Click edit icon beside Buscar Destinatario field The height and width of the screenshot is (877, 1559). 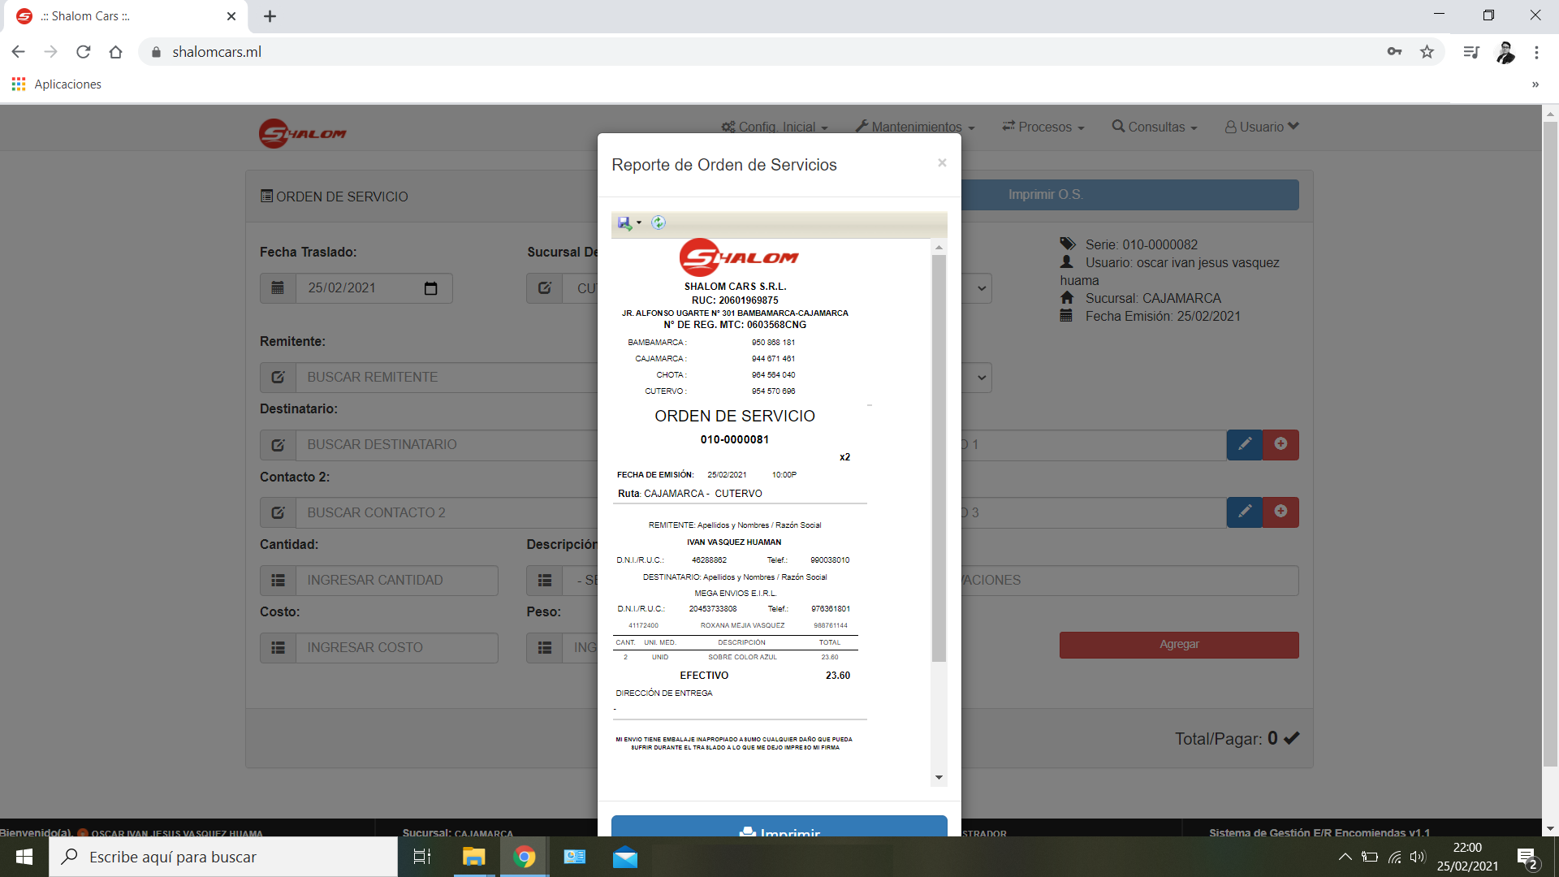click(x=278, y=445)
